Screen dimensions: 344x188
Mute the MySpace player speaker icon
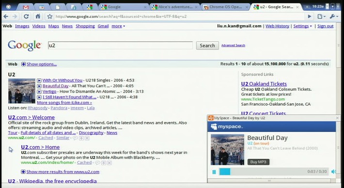point(333,172)
